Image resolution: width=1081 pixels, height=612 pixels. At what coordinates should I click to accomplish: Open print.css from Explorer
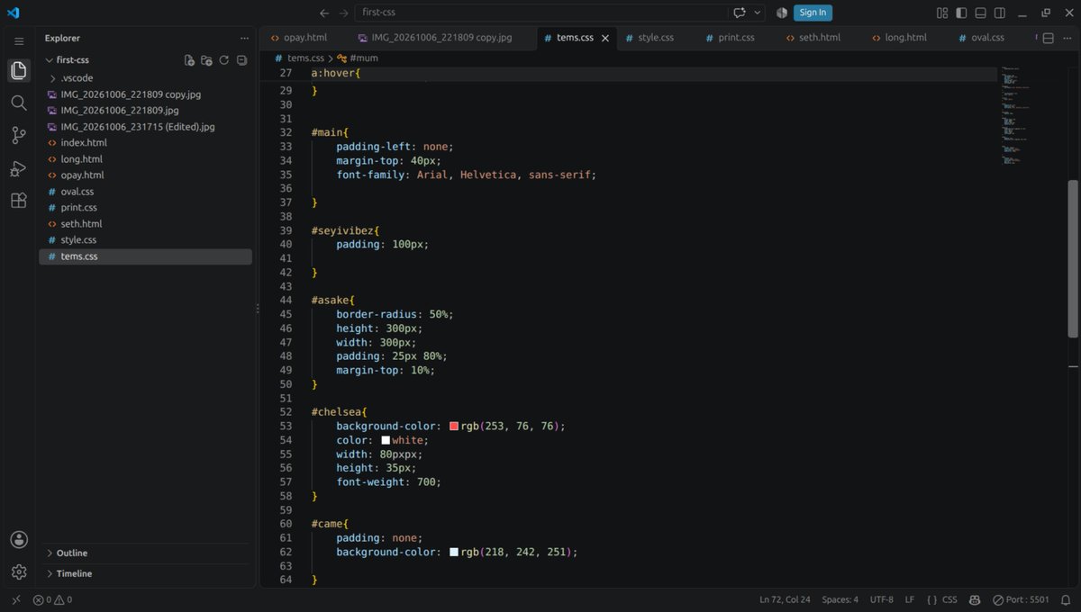(x=78, y=207)
